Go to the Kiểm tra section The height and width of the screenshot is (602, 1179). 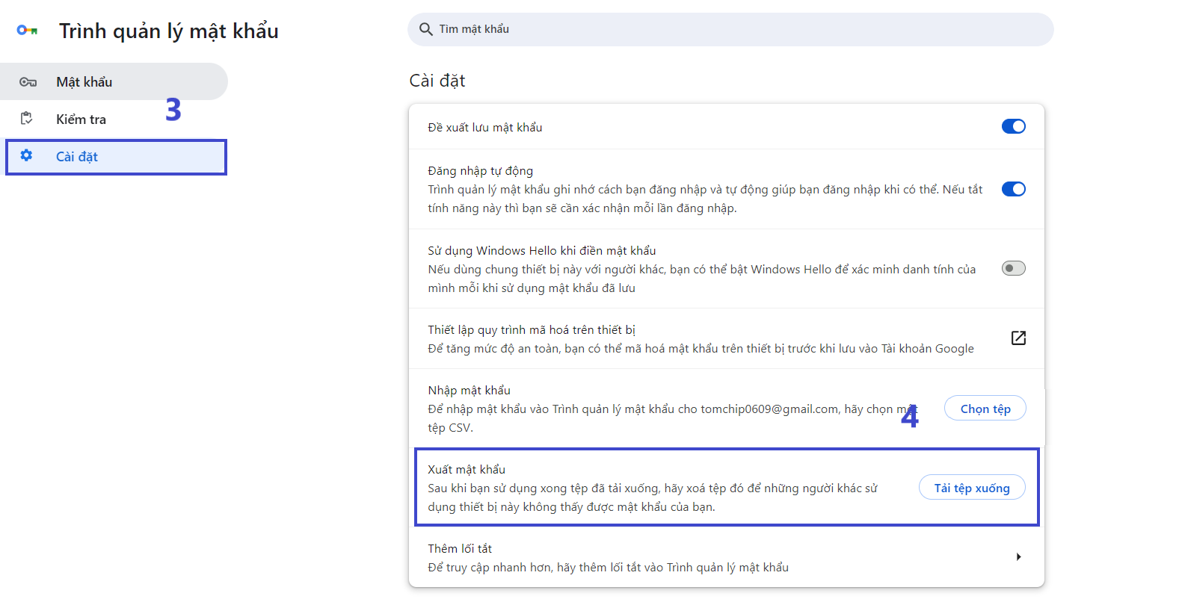[114, 119]
